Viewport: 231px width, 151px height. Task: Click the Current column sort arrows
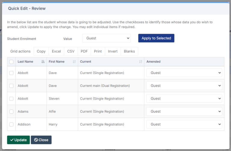[x=140, y=62]
